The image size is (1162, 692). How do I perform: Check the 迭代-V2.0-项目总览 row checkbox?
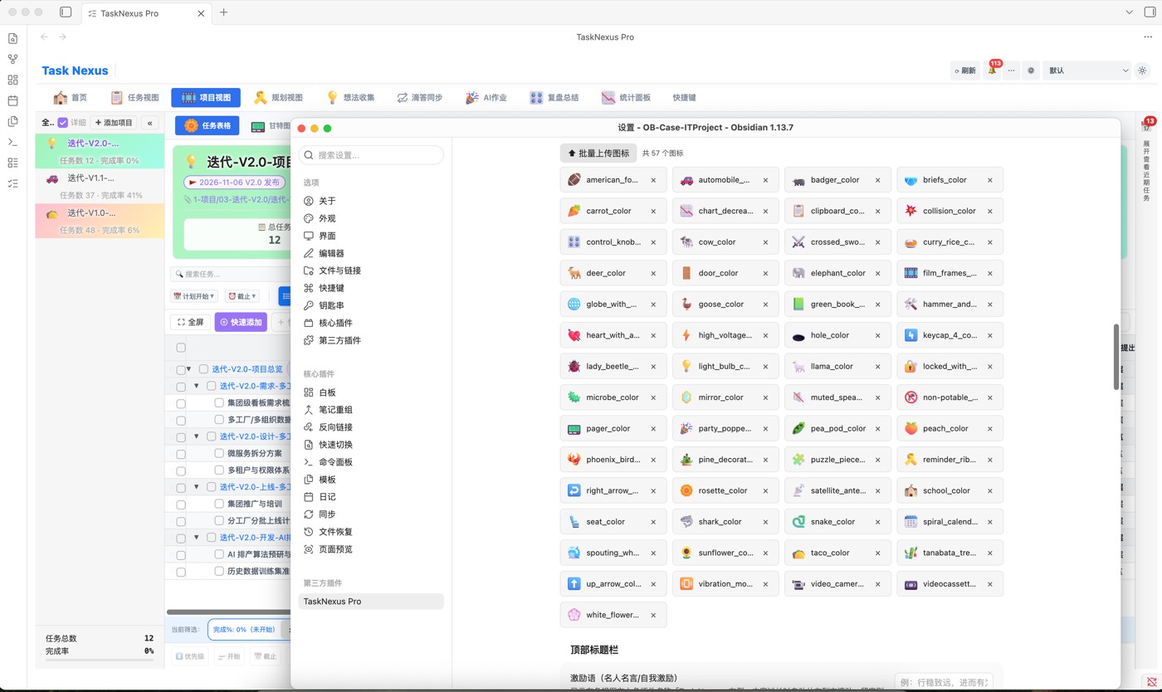181,369
